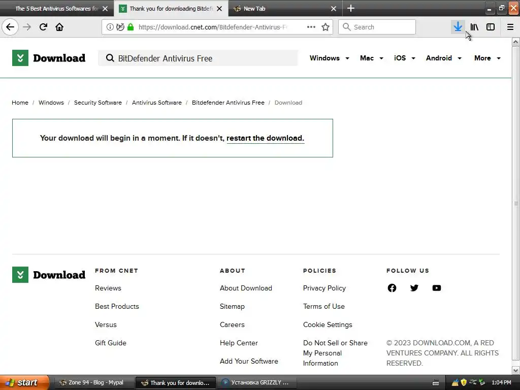Open the Library toolbar button
Viewport: 520px width, 390px height.
474,27
